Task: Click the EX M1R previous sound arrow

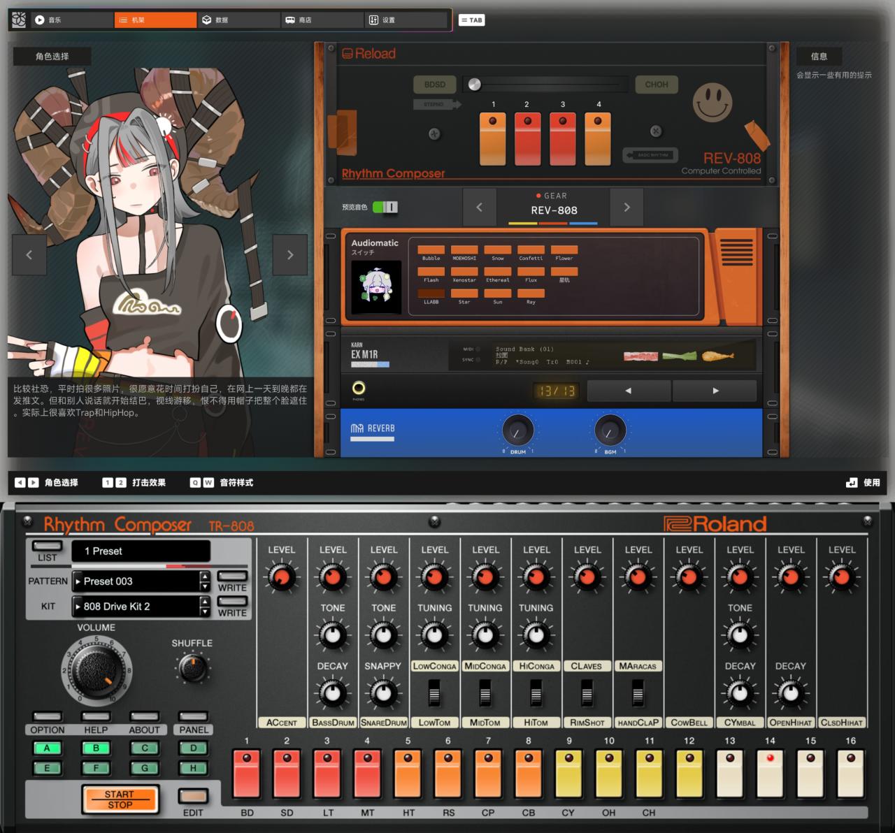Action: 628,391
